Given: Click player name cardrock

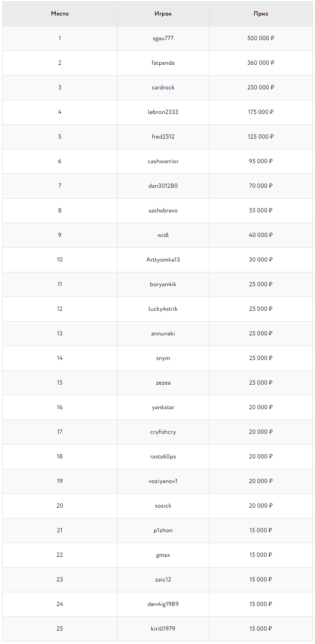Looking at the screenshot, I should point(163,88).
